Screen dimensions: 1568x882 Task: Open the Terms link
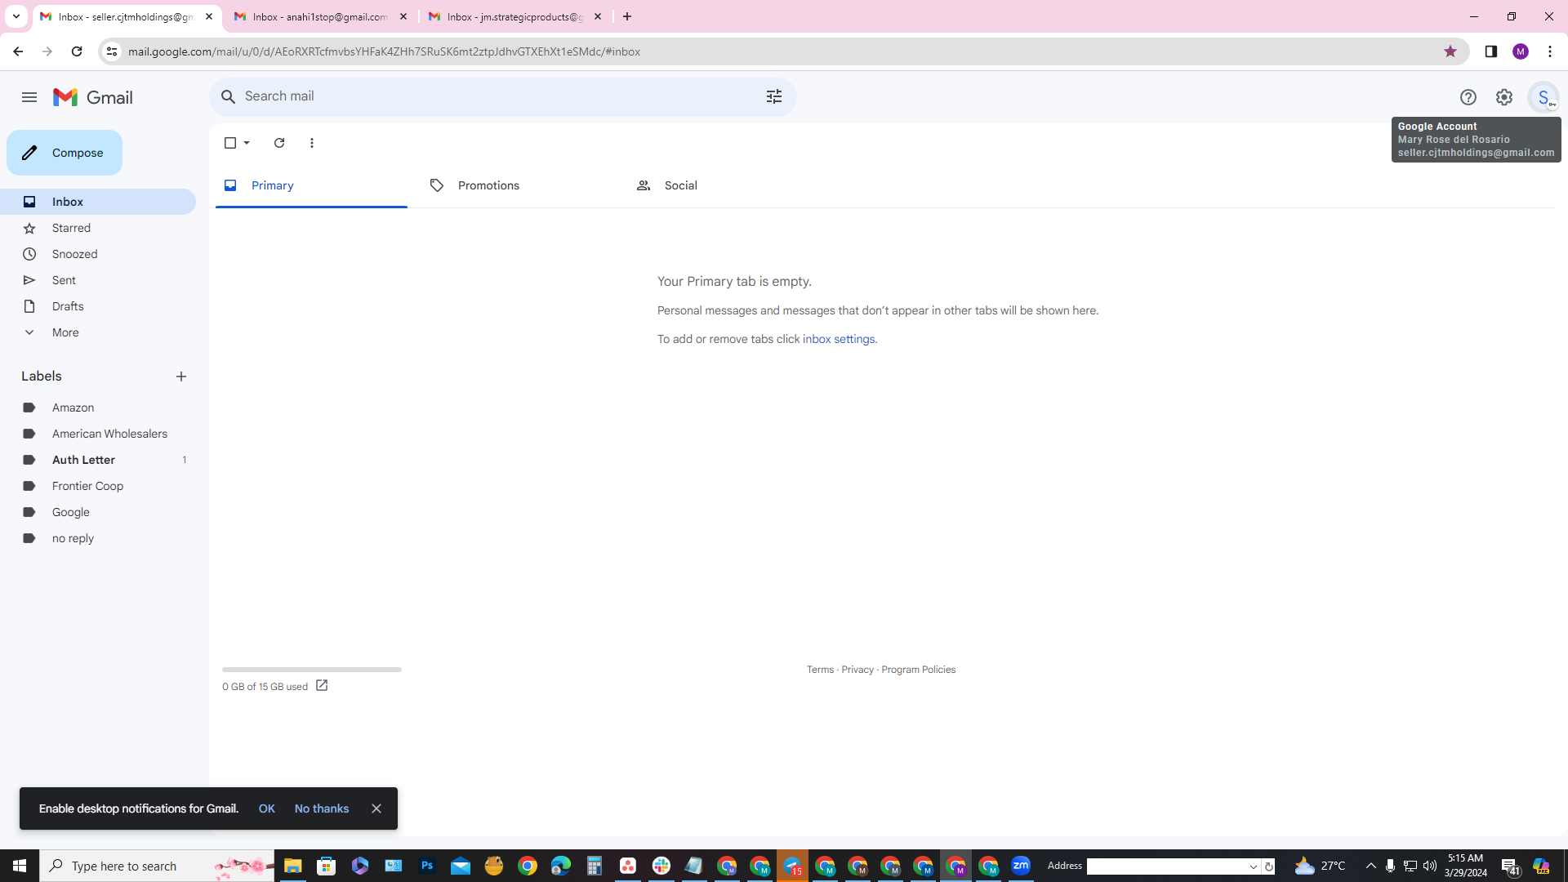(x=820, y=670)
